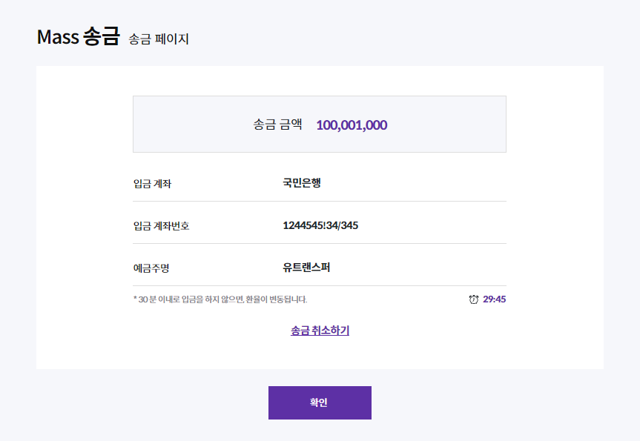The width and height of the screenshot is (640, 441).
Task: Click the 30분 이내 deposit notice text
Action: click(x=220, y=299)
